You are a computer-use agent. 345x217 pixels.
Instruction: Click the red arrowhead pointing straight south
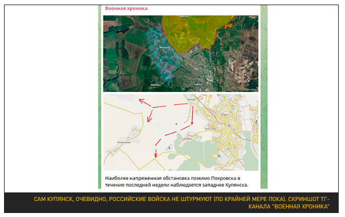click(192, 122)
